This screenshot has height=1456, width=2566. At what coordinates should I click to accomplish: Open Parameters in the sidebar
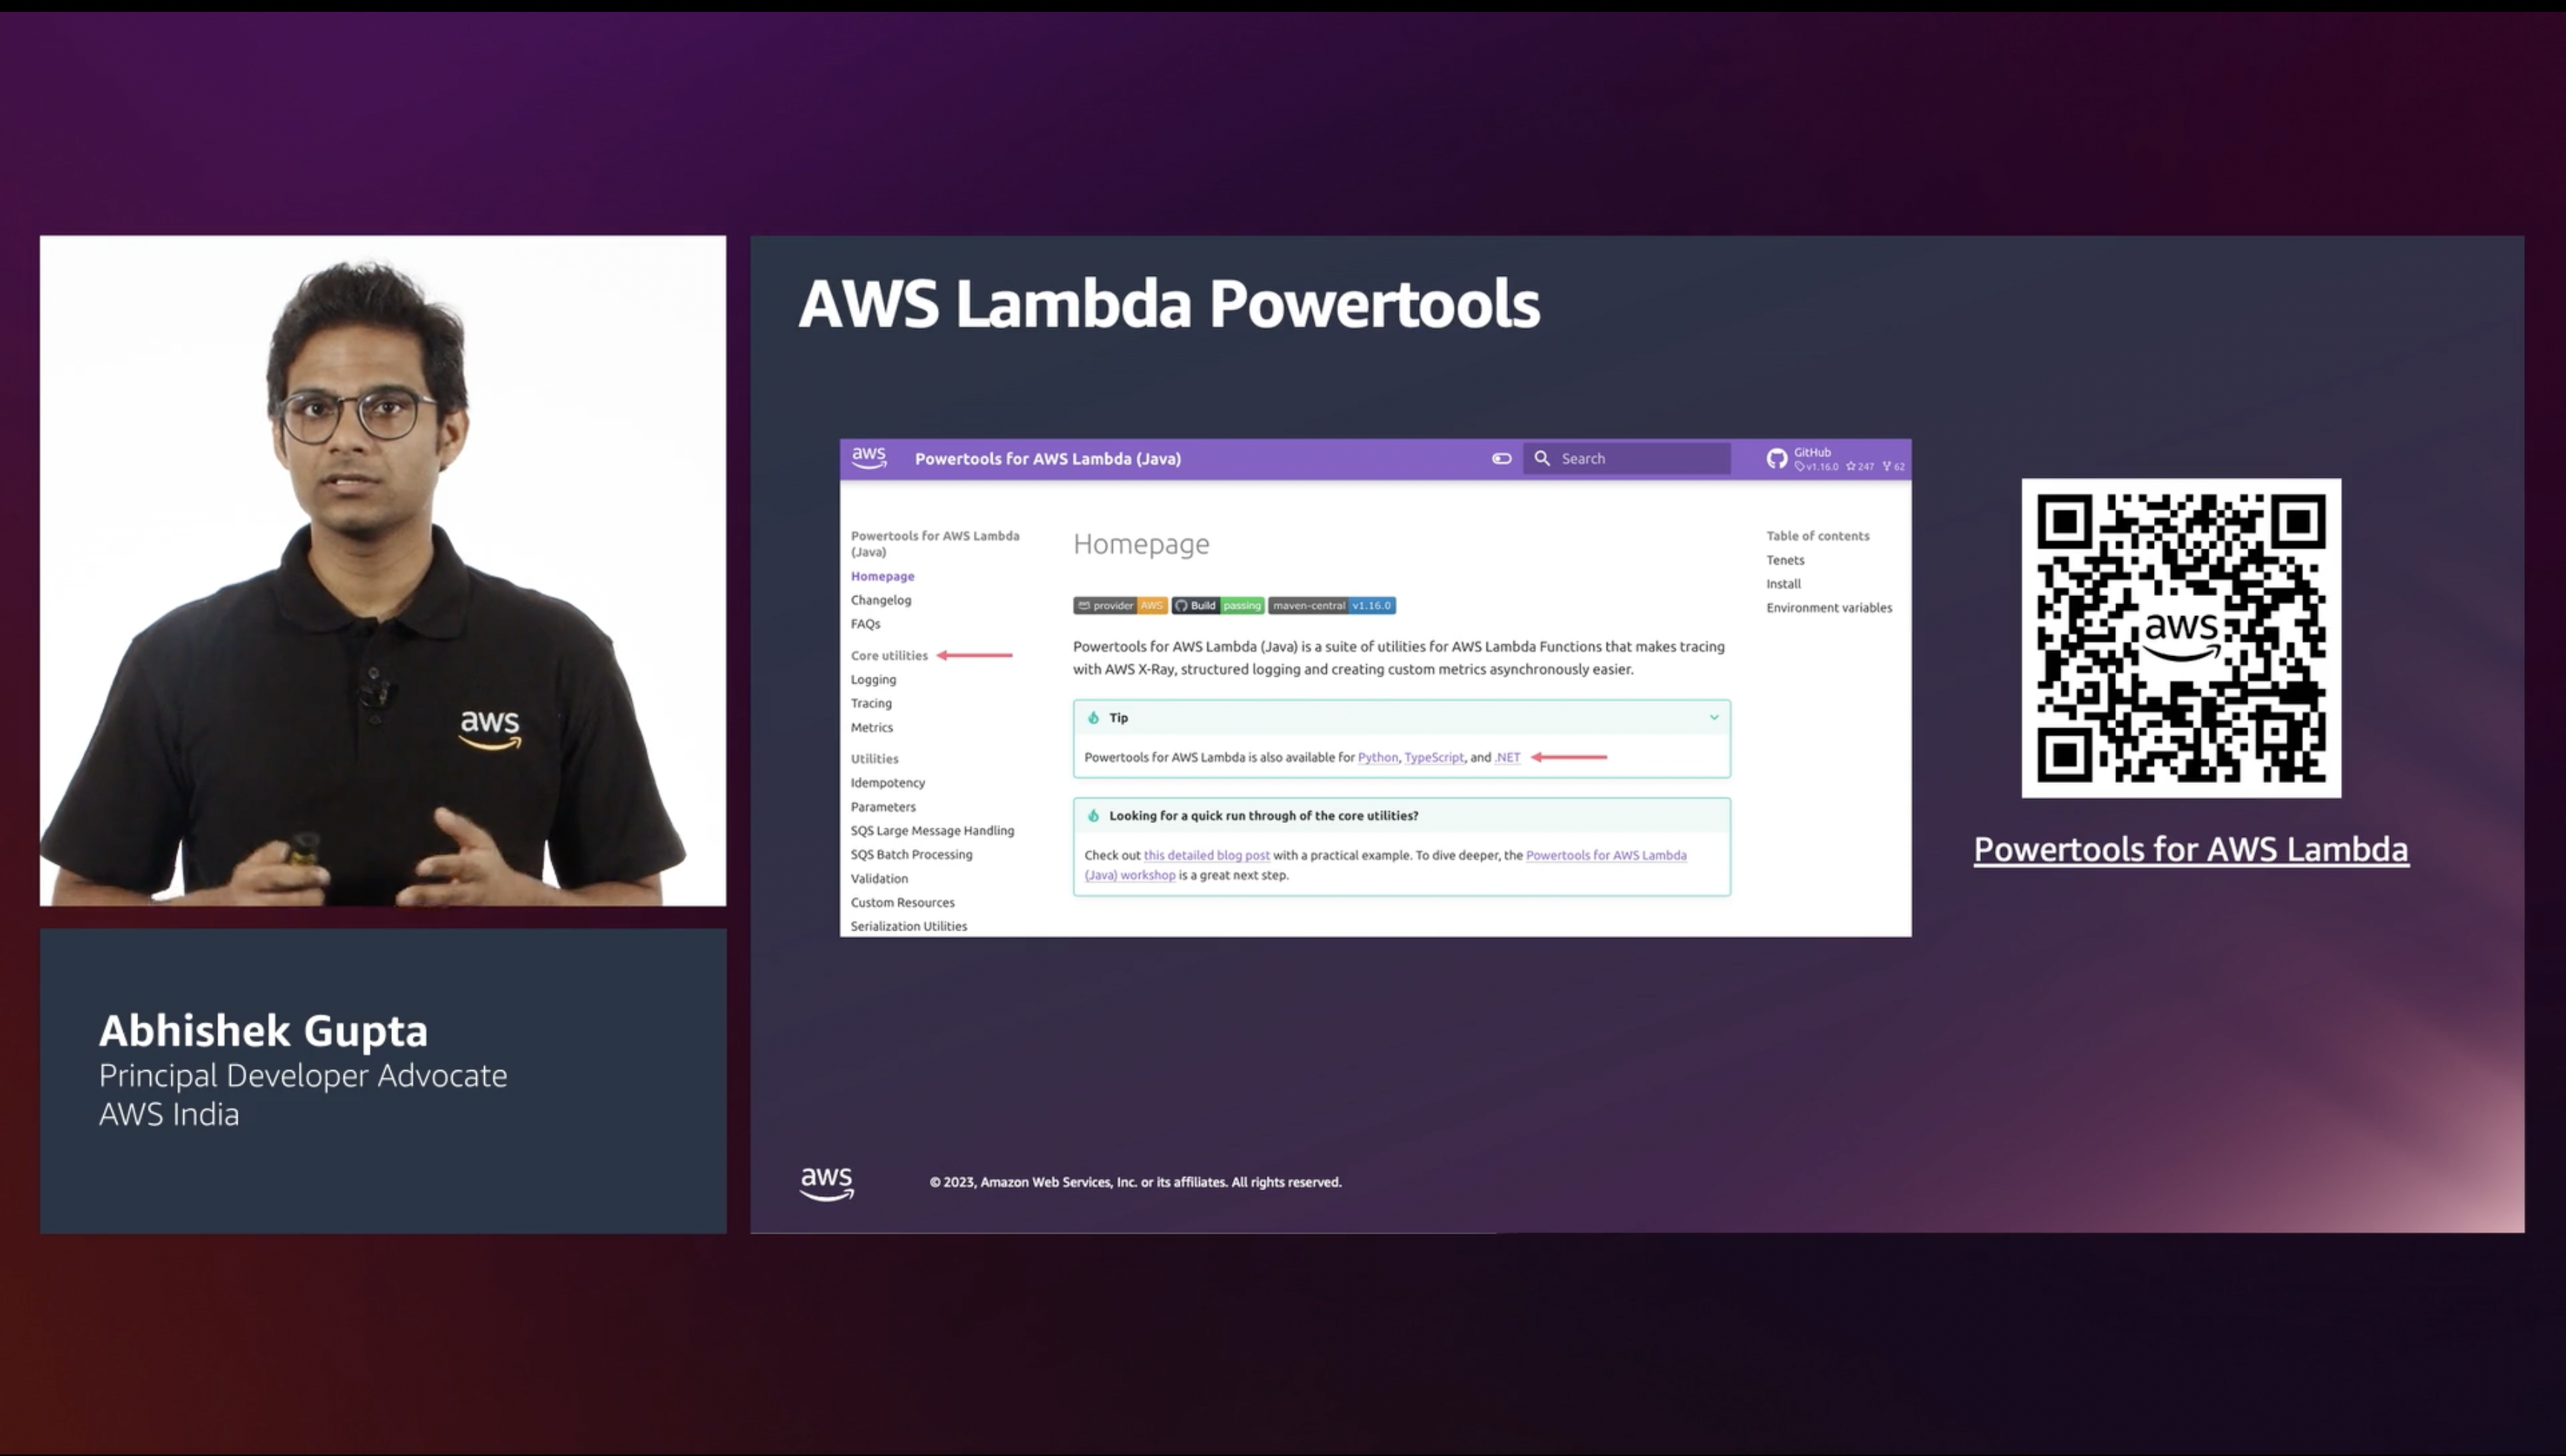click(882, 806)
